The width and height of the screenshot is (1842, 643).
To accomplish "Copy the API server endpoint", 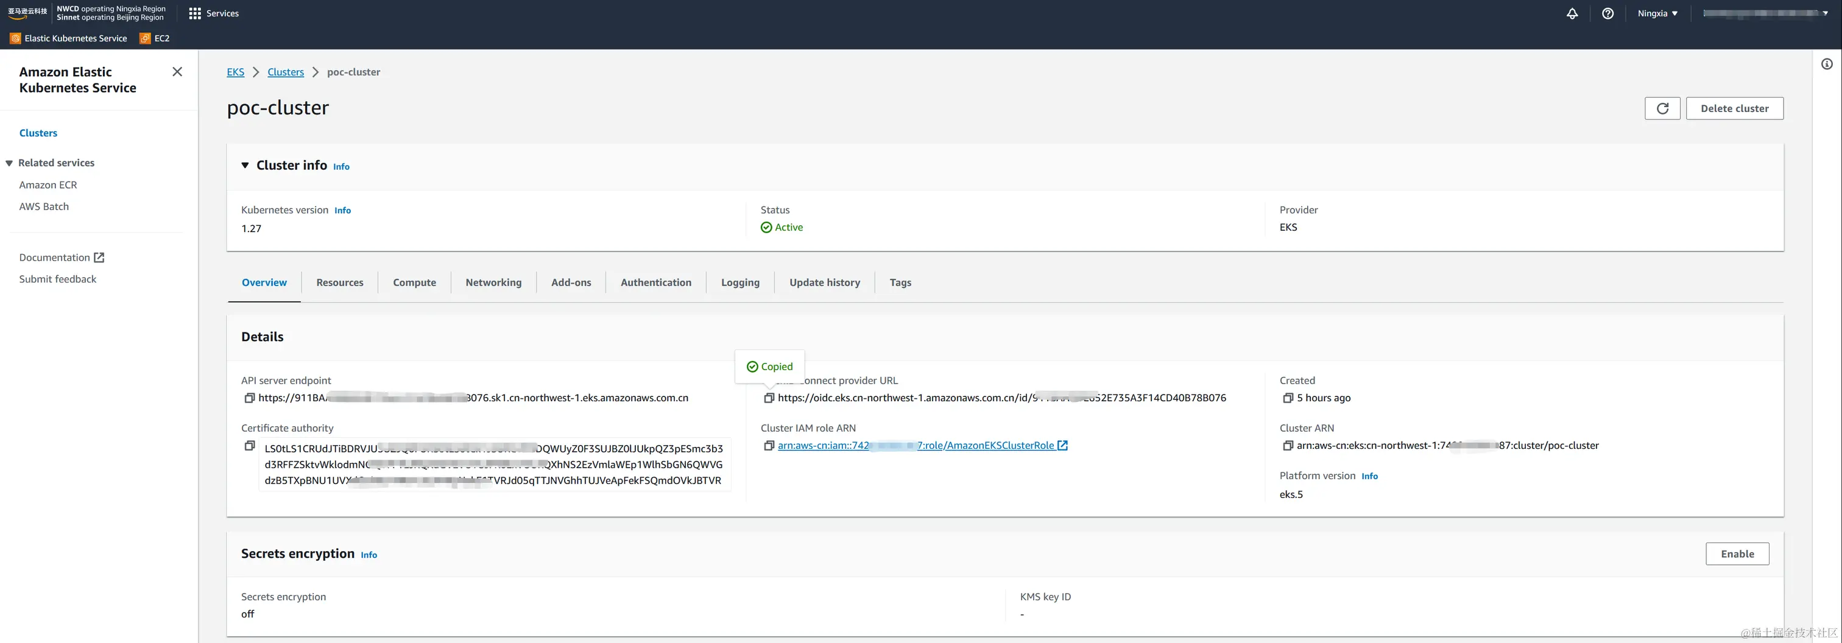I will pos(250,398).
